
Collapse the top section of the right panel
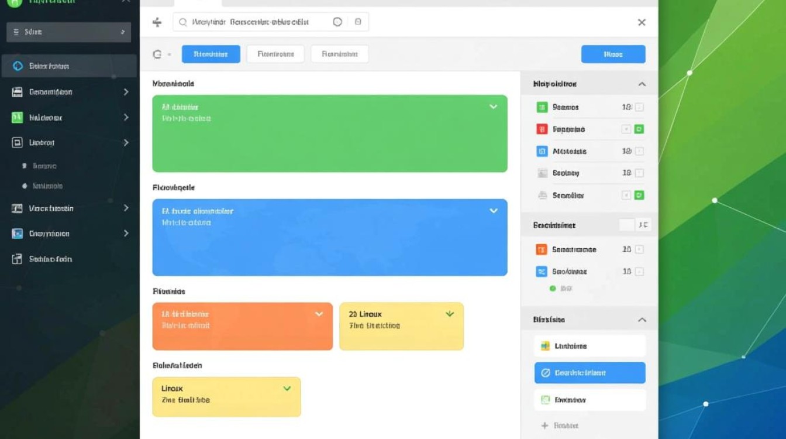click(642, 84)
